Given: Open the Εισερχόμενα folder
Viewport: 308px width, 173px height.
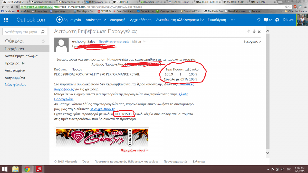Looking at the screenshot, I should 25,49.
